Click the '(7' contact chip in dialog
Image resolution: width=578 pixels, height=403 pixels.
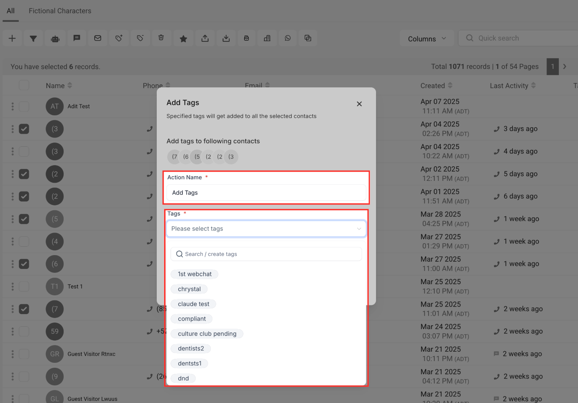coord(174,157)
